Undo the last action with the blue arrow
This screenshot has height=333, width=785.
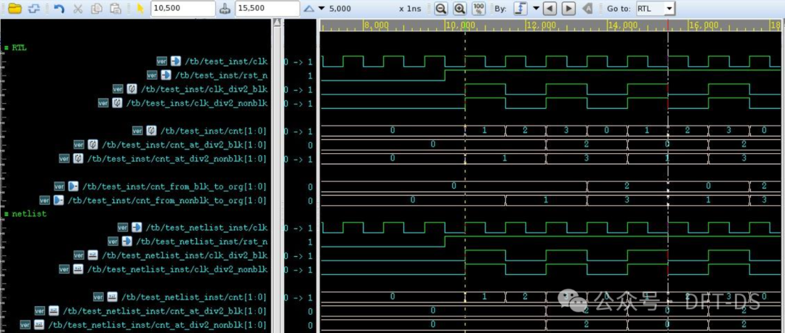click(x=59, y=9)
